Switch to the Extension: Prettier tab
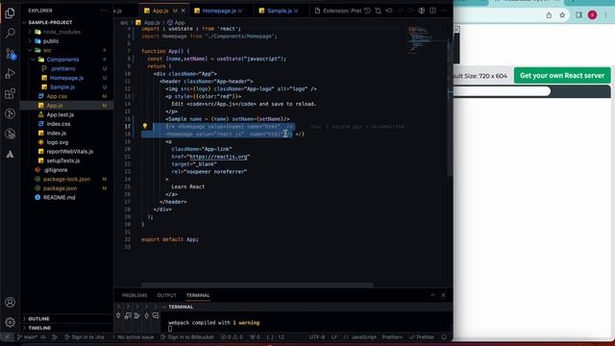This screenshot has height=346, width=615. pyautogui.click(x=338, y=11)
